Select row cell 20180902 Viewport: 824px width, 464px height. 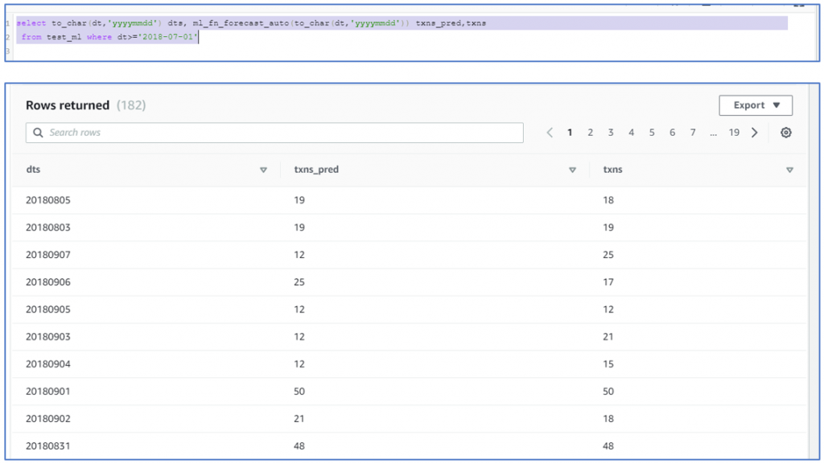[x=47, y=418]
